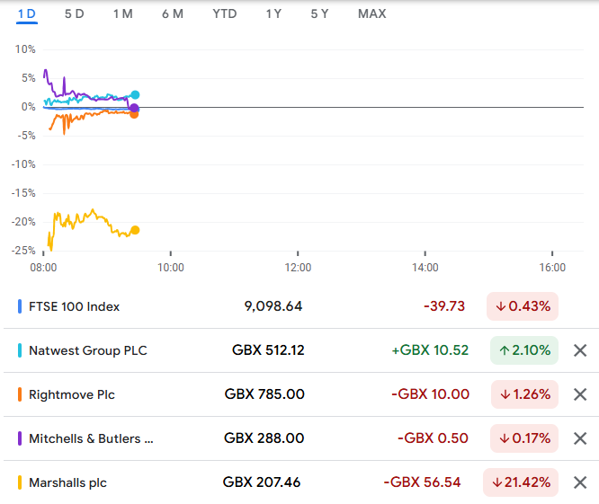The width and height of the screenshot is (599, 504).
Task: Click the Mitchells price GBX 288.00
Action: click(x=264, y=438)
